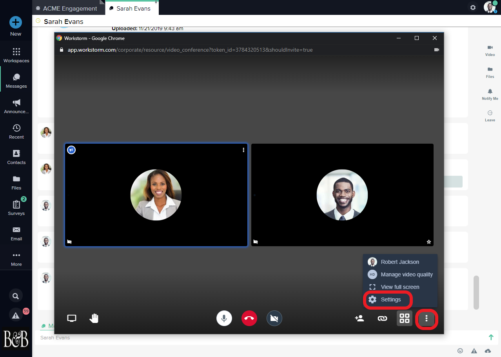Click the conversation scrollbar
Image resolution: width=501 pixels, height=357 pixels.
(476, 292)
